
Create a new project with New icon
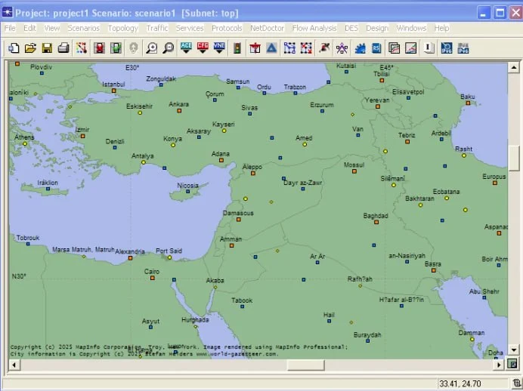pyautogui.click(x=14, y=48)
